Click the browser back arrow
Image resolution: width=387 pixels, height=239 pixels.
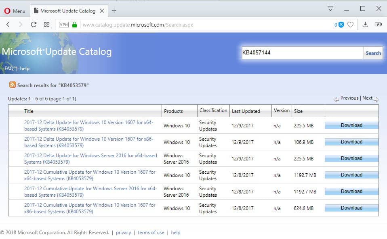point(8,25)
